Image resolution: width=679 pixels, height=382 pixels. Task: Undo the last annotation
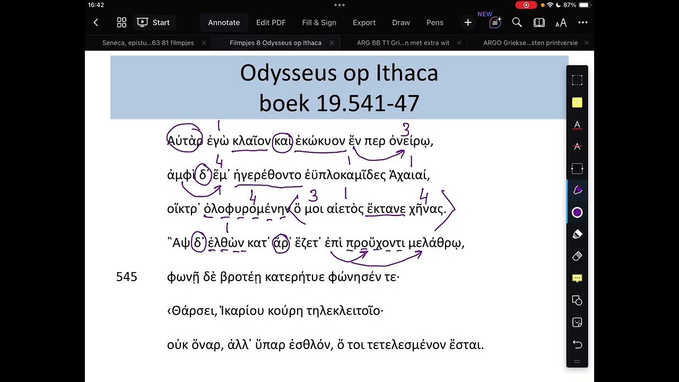[x=577, y=344]
